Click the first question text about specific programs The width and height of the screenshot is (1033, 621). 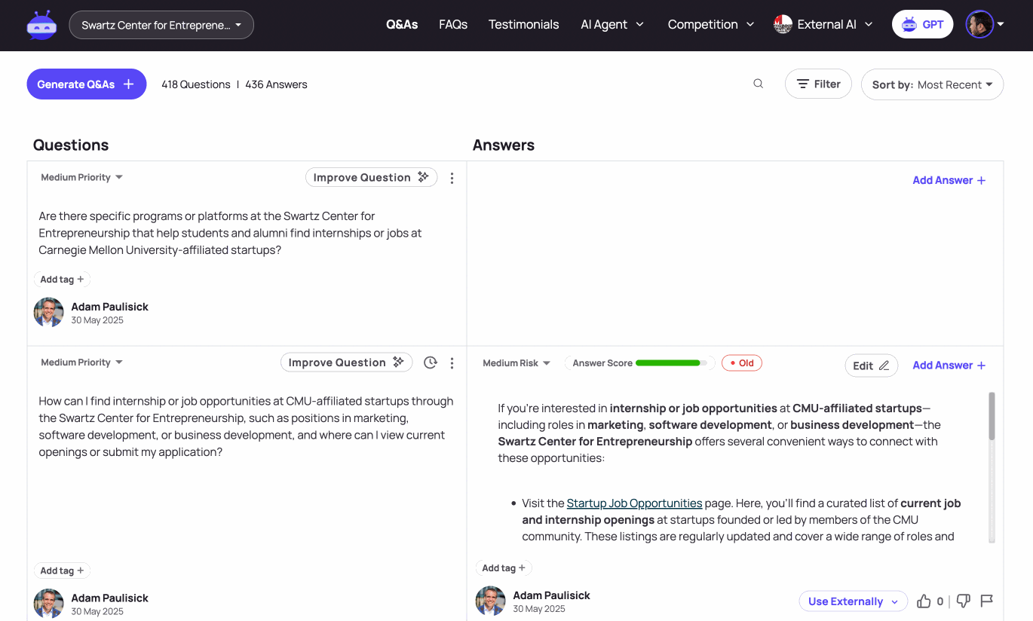(x=230, y=233)
